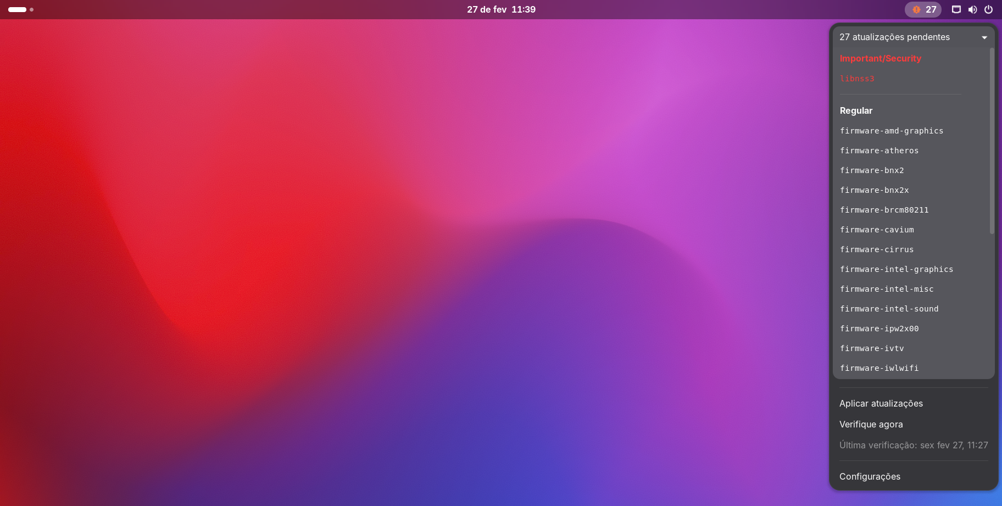1002x506 pixels.
Task: Click the collapse arrow beside pending updates
Action: pos(984,37)
